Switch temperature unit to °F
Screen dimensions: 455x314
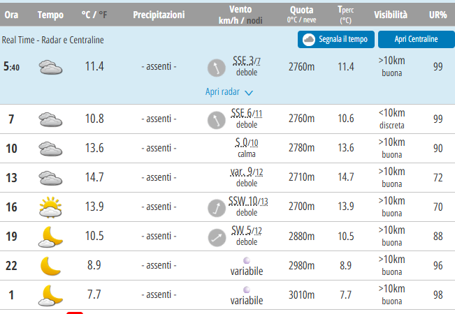tap(103, 14)
